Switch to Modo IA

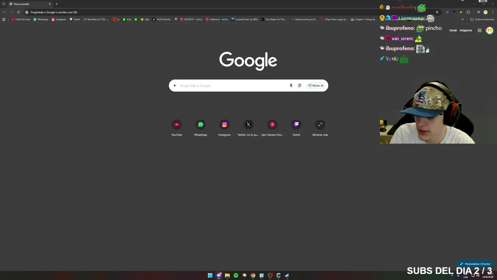click(316, 86)
